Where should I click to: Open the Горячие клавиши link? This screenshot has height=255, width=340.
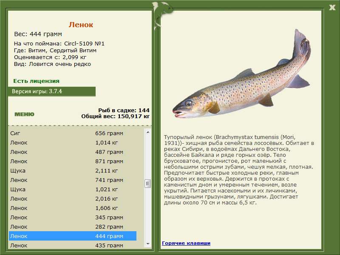tap(186, 243)
